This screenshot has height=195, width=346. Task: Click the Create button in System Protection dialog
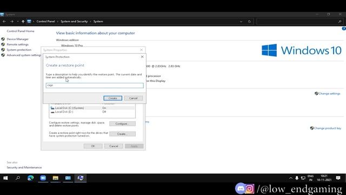(x=112, y=98)
